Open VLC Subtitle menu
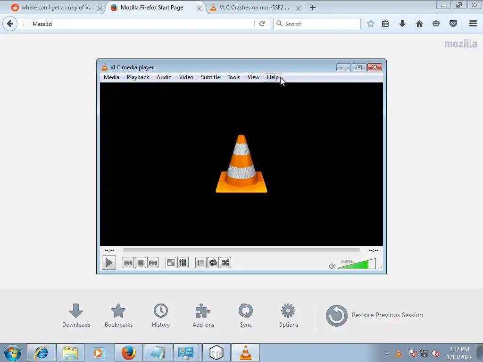The height and width of the screenshot is (362, 483). (x=210, y=77)
